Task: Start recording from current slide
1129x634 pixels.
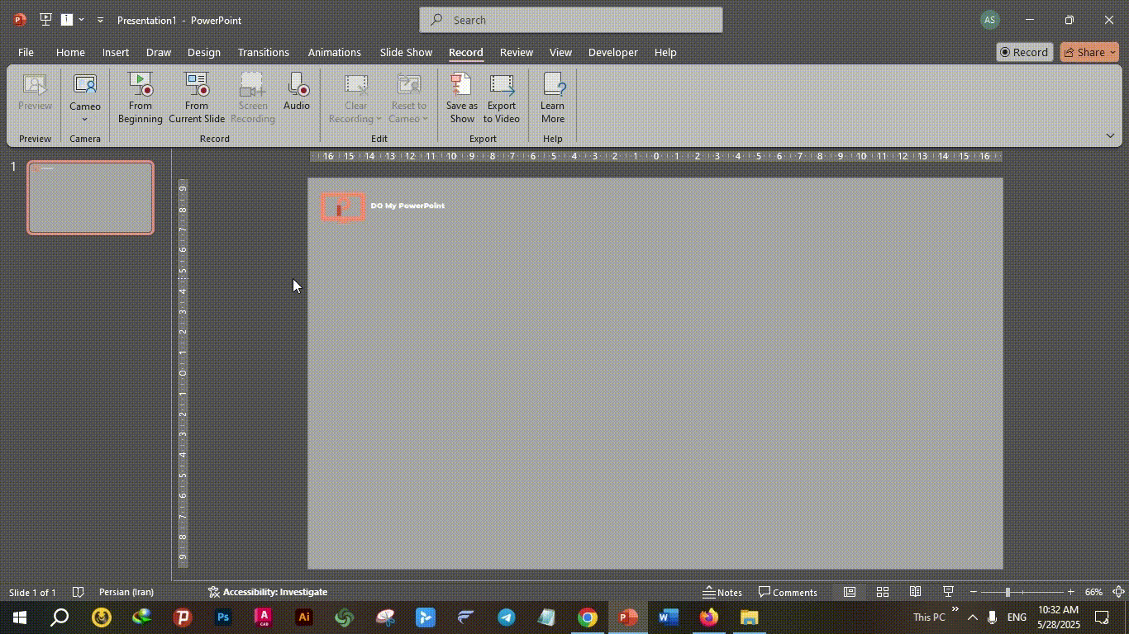Action: pos(197,97)
